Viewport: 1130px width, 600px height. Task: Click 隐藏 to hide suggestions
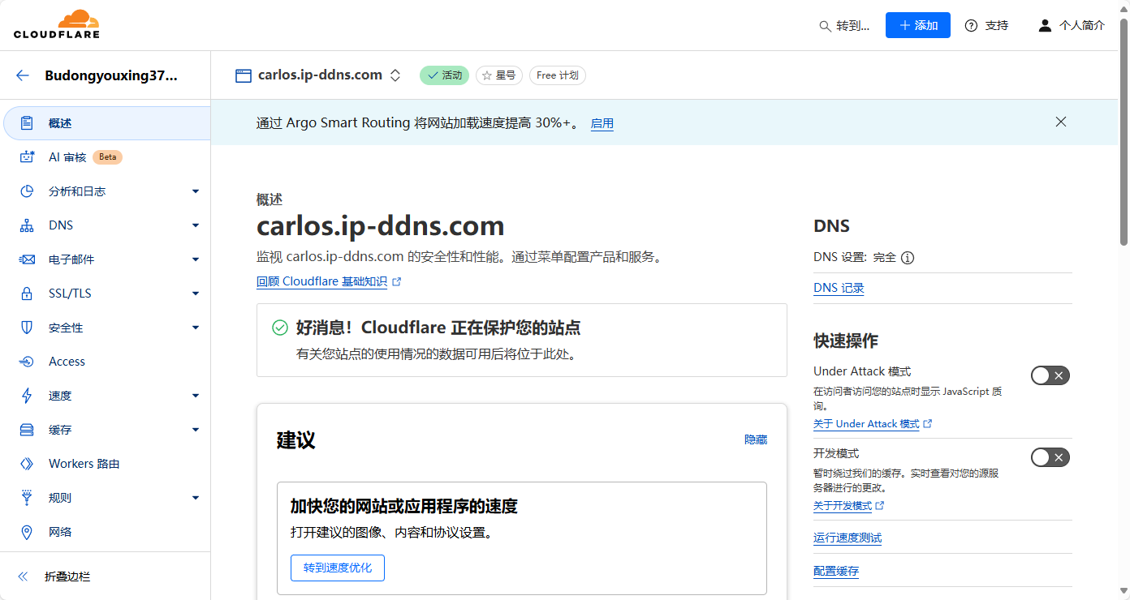click(x=756, y=439)
